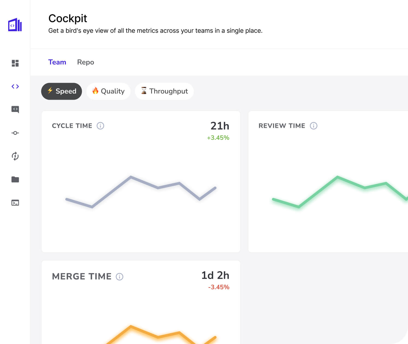The height and width of the screenshot is (344, 408).
Task: Click the green Review Time chart
Action: click(340, 192)
